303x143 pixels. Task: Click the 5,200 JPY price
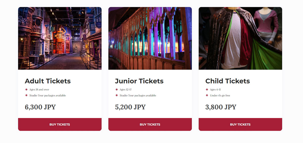click(130, 107)
